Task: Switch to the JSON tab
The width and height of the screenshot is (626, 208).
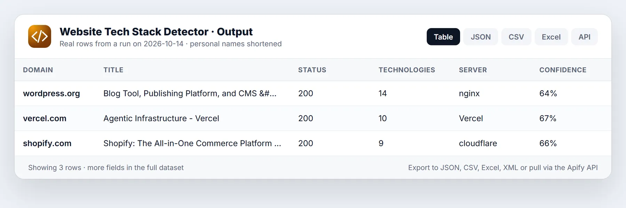Action: pyautogui.click(x=481, y=37)
